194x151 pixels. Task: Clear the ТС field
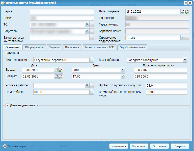pos(87,24)
